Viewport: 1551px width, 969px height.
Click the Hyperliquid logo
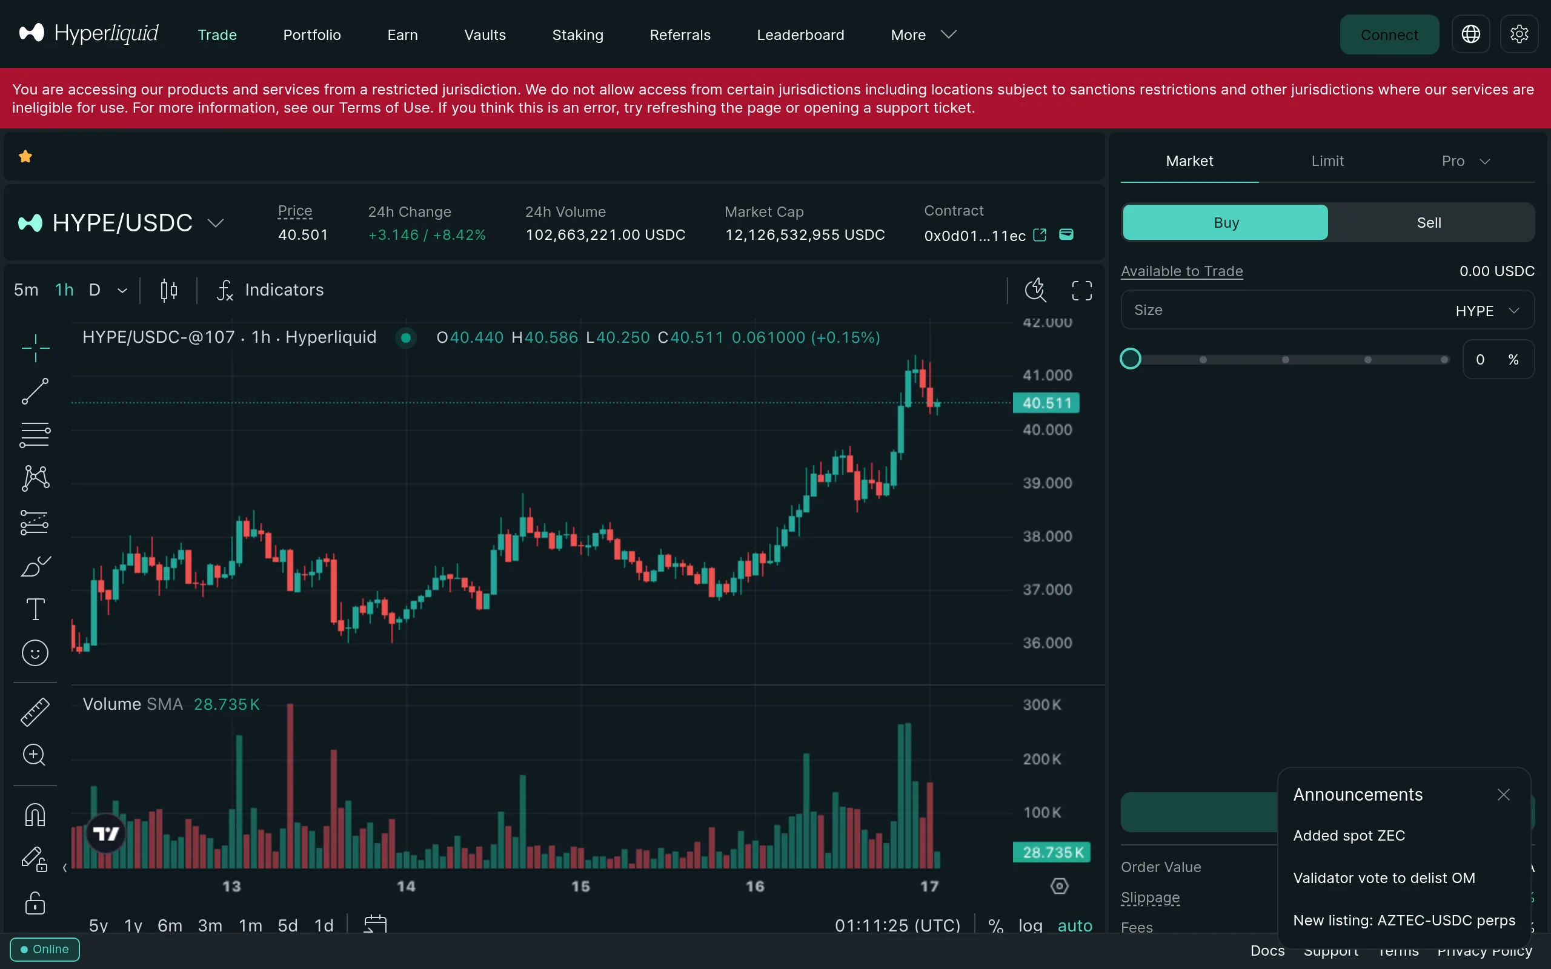coord(88,33)
